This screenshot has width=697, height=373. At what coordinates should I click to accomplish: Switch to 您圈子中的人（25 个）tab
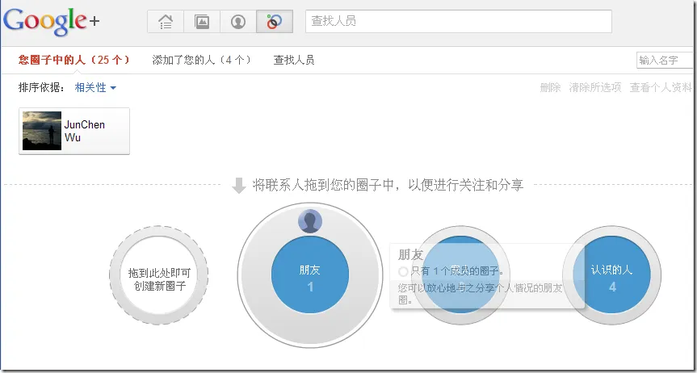coord(74,60)
